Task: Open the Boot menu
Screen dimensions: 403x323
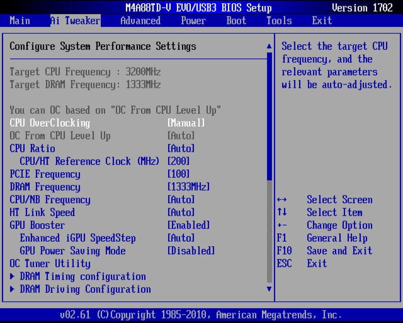Action: pyautogui.click(x=236, y=21)
